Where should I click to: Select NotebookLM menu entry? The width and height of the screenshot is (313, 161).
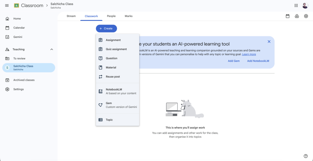[x=118, y=91]
